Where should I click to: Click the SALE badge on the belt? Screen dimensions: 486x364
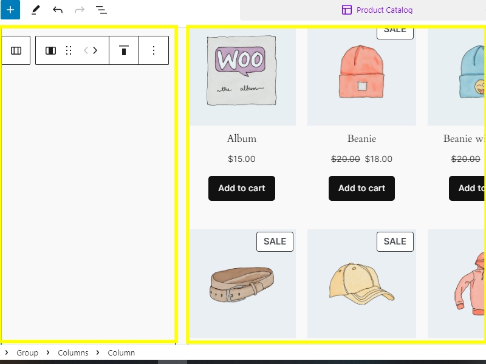(275, 241)
